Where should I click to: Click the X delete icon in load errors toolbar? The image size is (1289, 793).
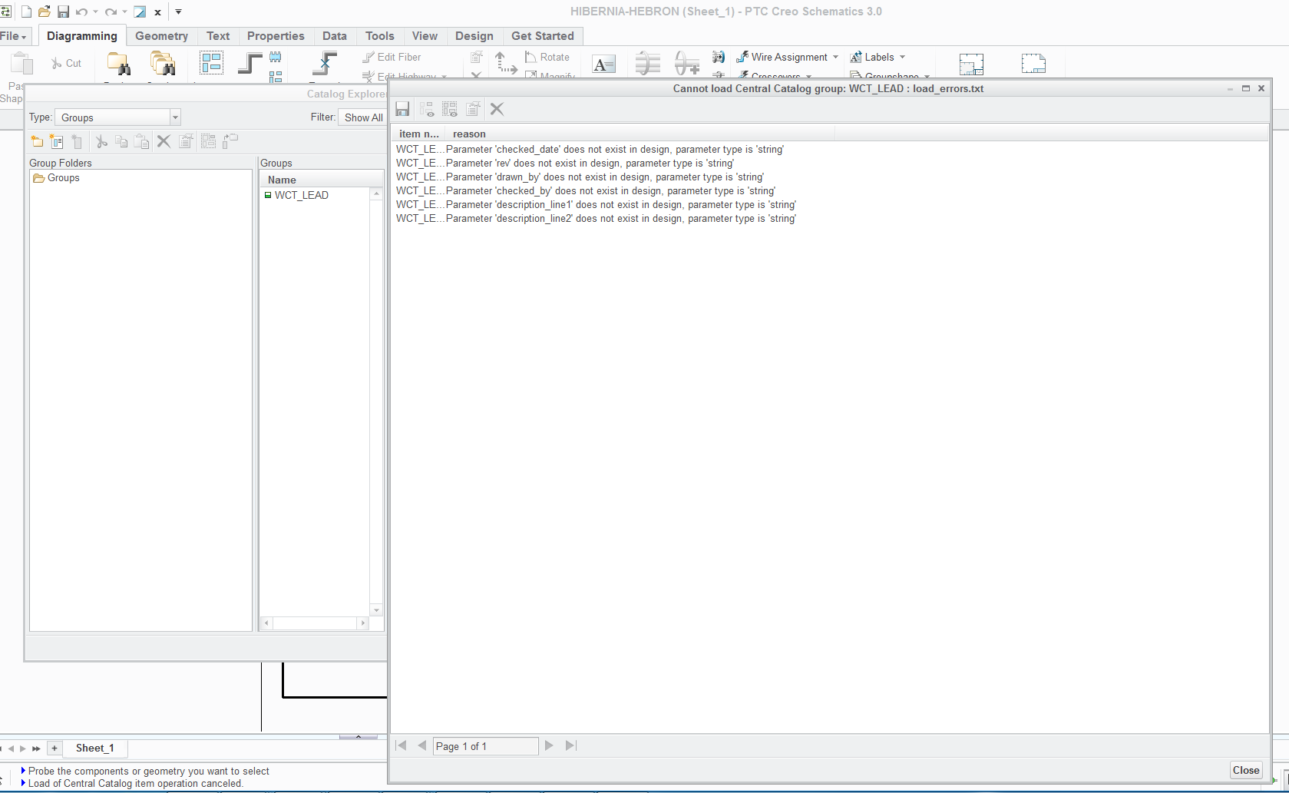[497, 109]
